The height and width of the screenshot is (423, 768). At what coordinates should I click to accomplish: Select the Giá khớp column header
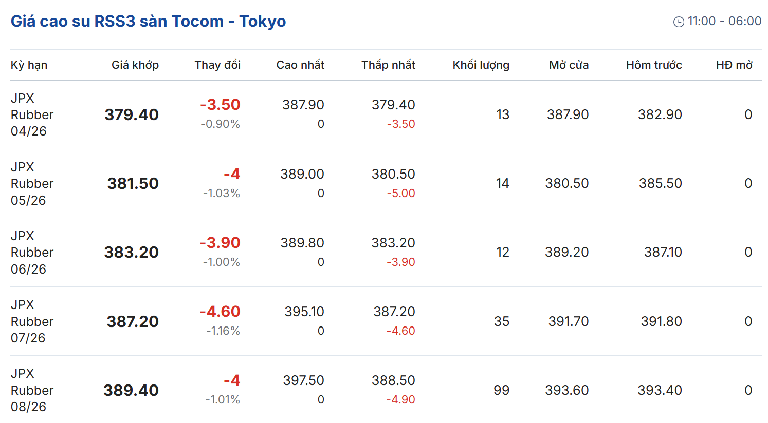click(x=135, y=65)
